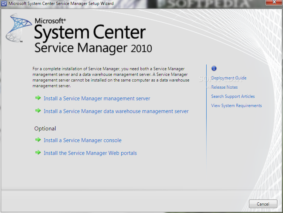Click the setup wizard title bar icon

[4, 4]
